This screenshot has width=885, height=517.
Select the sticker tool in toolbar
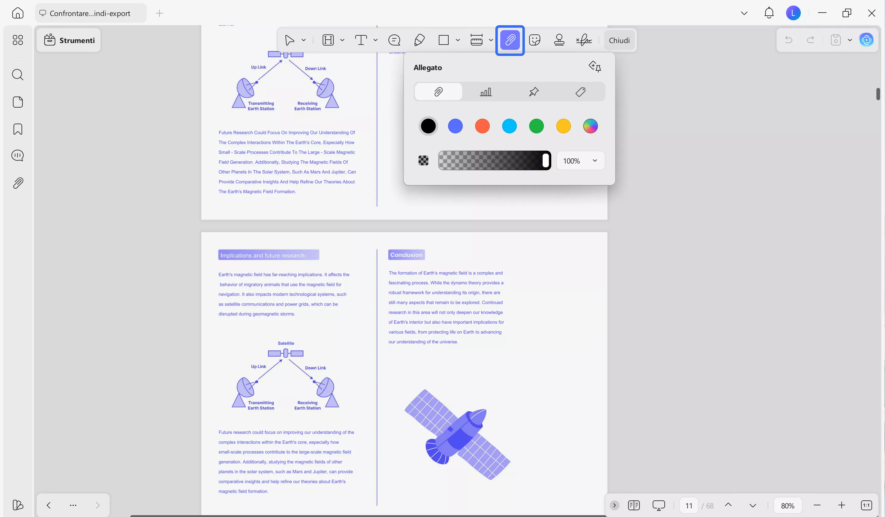534,40
